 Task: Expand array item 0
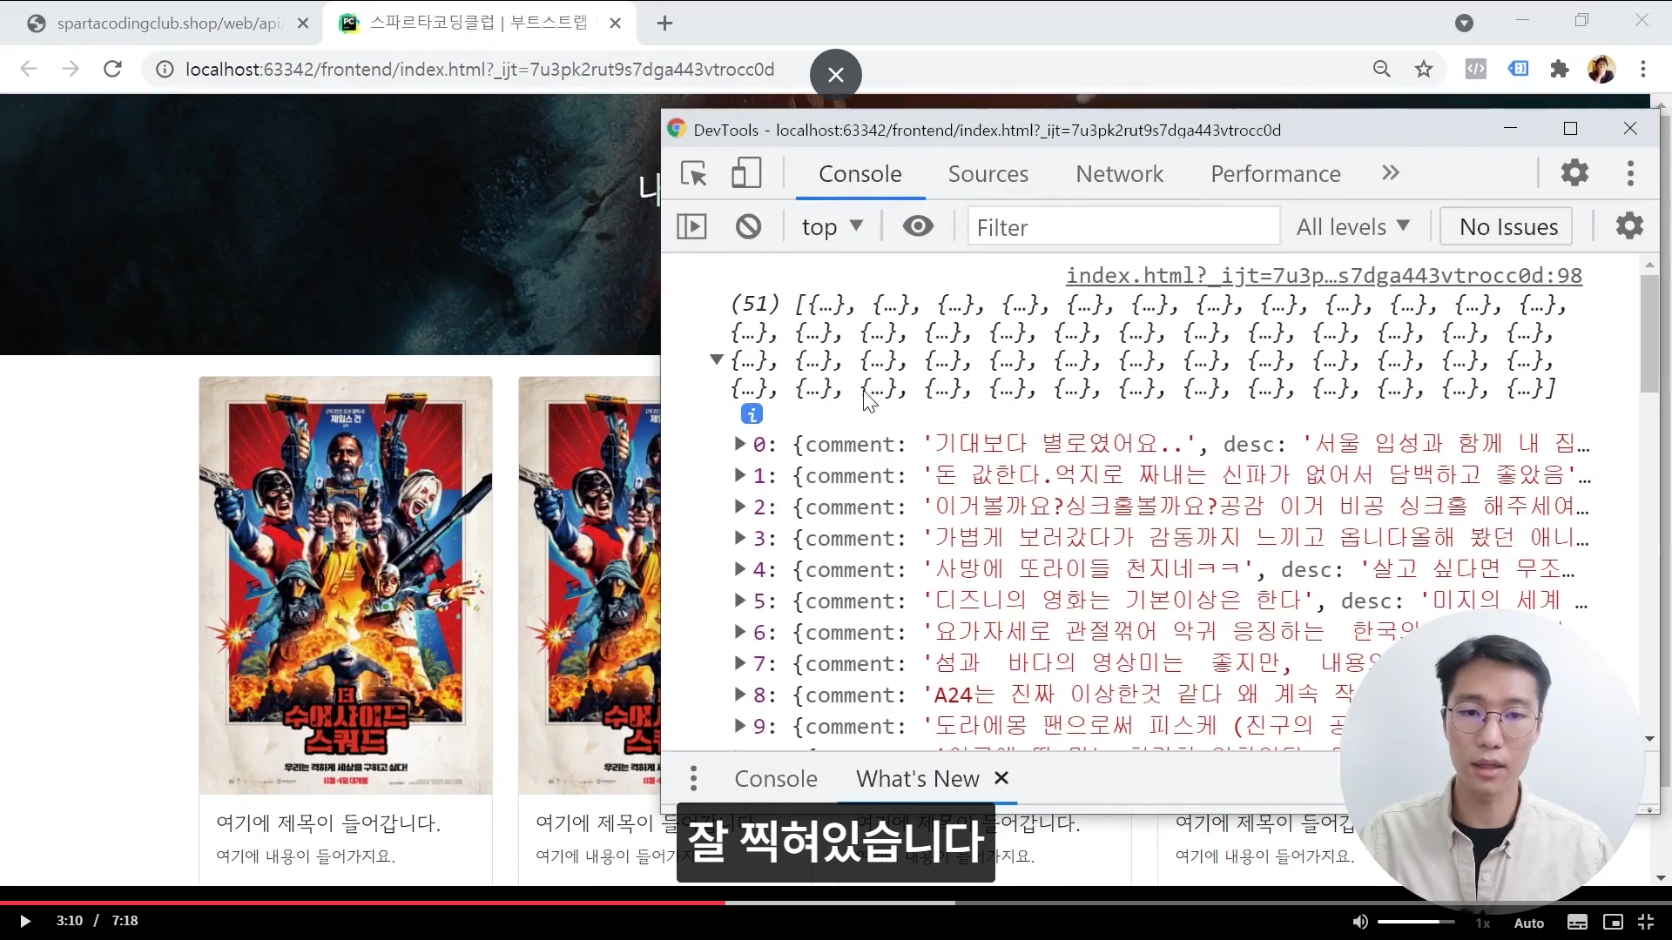739,444
